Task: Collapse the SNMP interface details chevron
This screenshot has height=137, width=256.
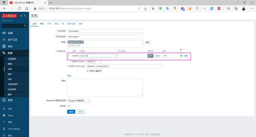Action: 69,56
